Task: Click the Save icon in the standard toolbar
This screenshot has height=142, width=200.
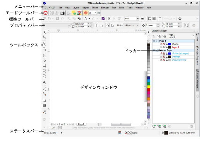Action: pos(57,19)
